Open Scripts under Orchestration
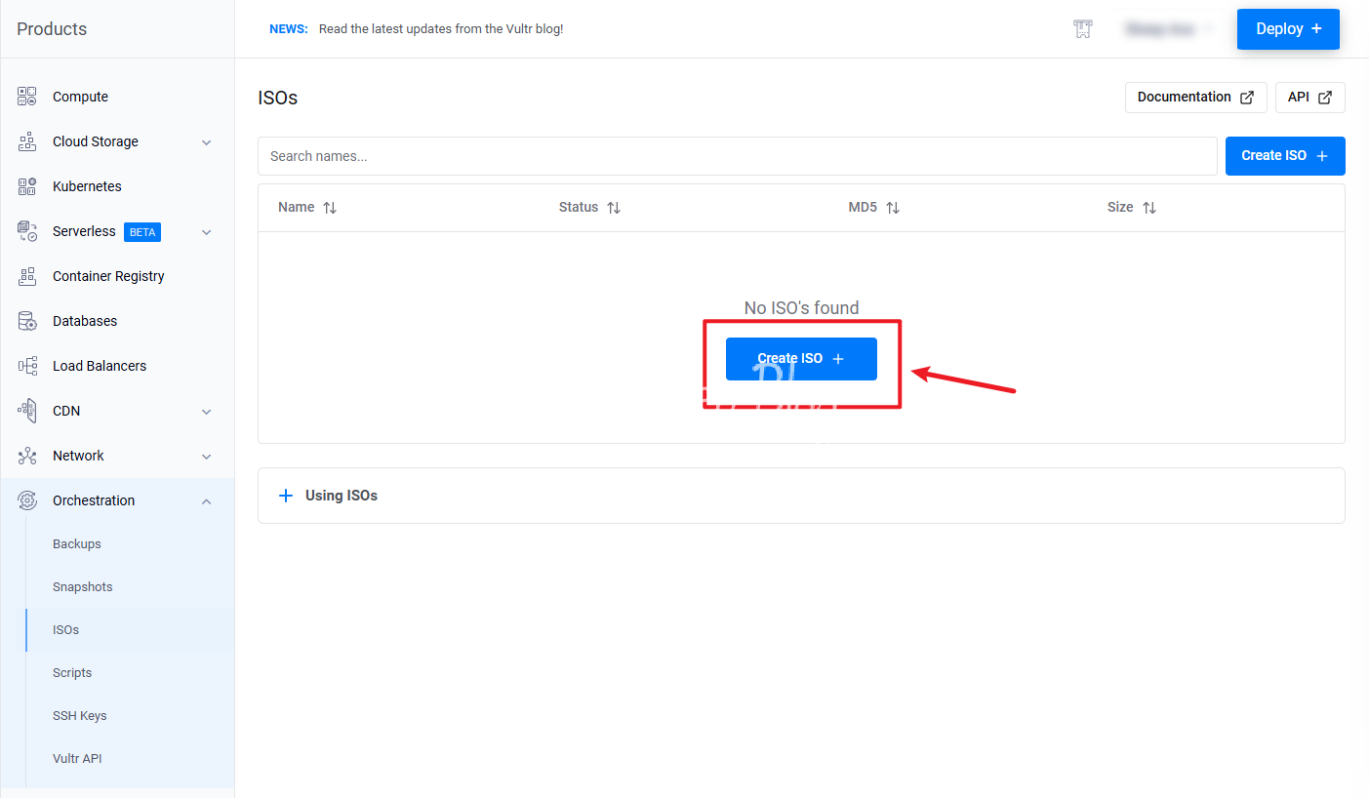 tap(72, 673)
